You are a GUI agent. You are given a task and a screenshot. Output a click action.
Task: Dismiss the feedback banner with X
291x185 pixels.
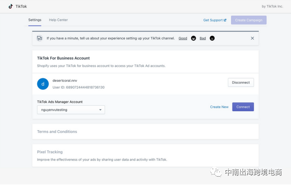[252, 38]
